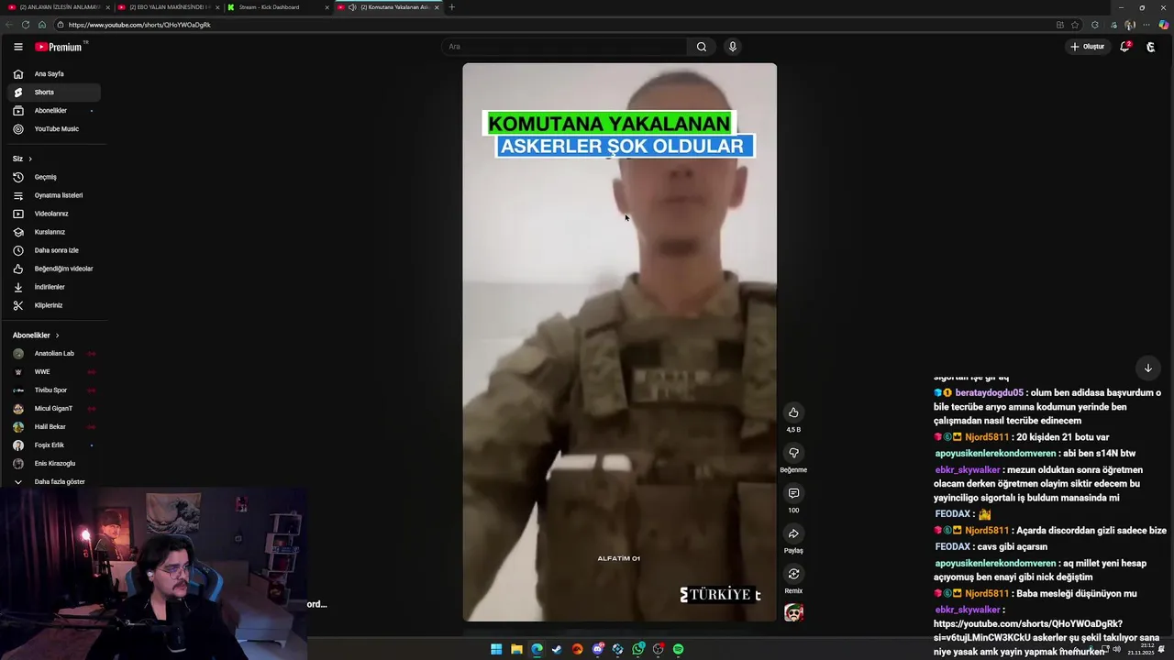This screenshot has width=1174, height=660.
Task: Open Fosjix Erlik subscription channel
Action: tap(54, 445)
